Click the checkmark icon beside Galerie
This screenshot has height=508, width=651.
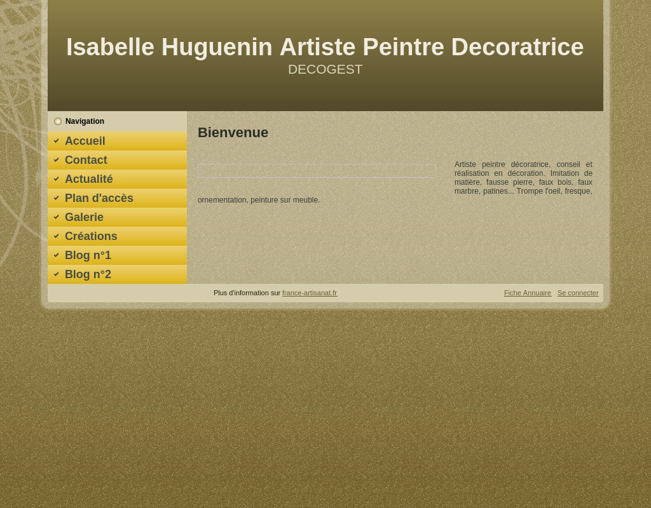click(x=57, y=217)
